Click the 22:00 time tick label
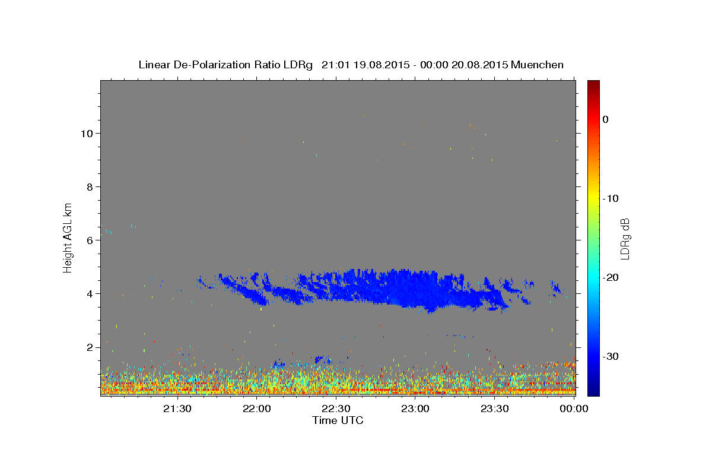 tap(257, 408)
